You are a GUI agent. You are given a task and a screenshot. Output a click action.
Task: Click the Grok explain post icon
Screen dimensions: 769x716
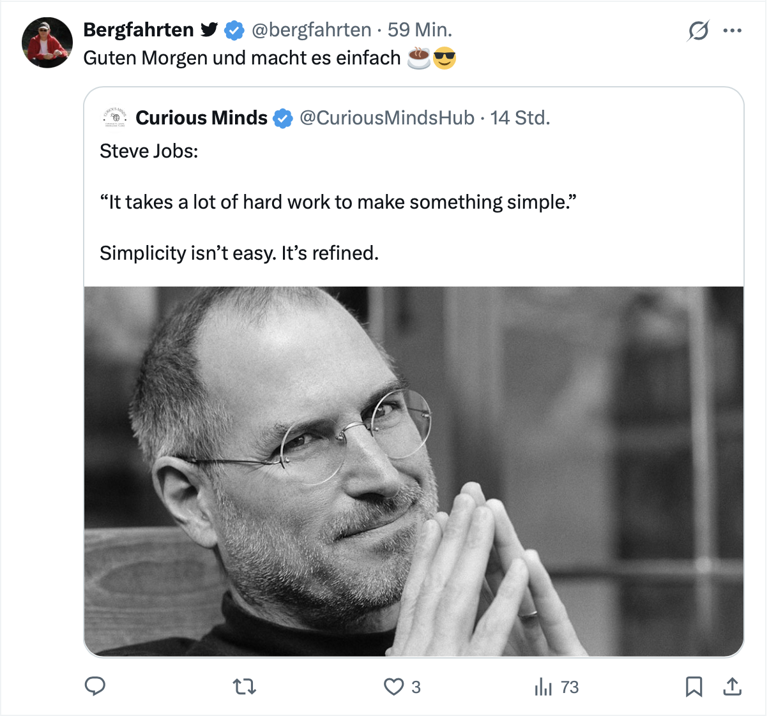coord(698,30)
